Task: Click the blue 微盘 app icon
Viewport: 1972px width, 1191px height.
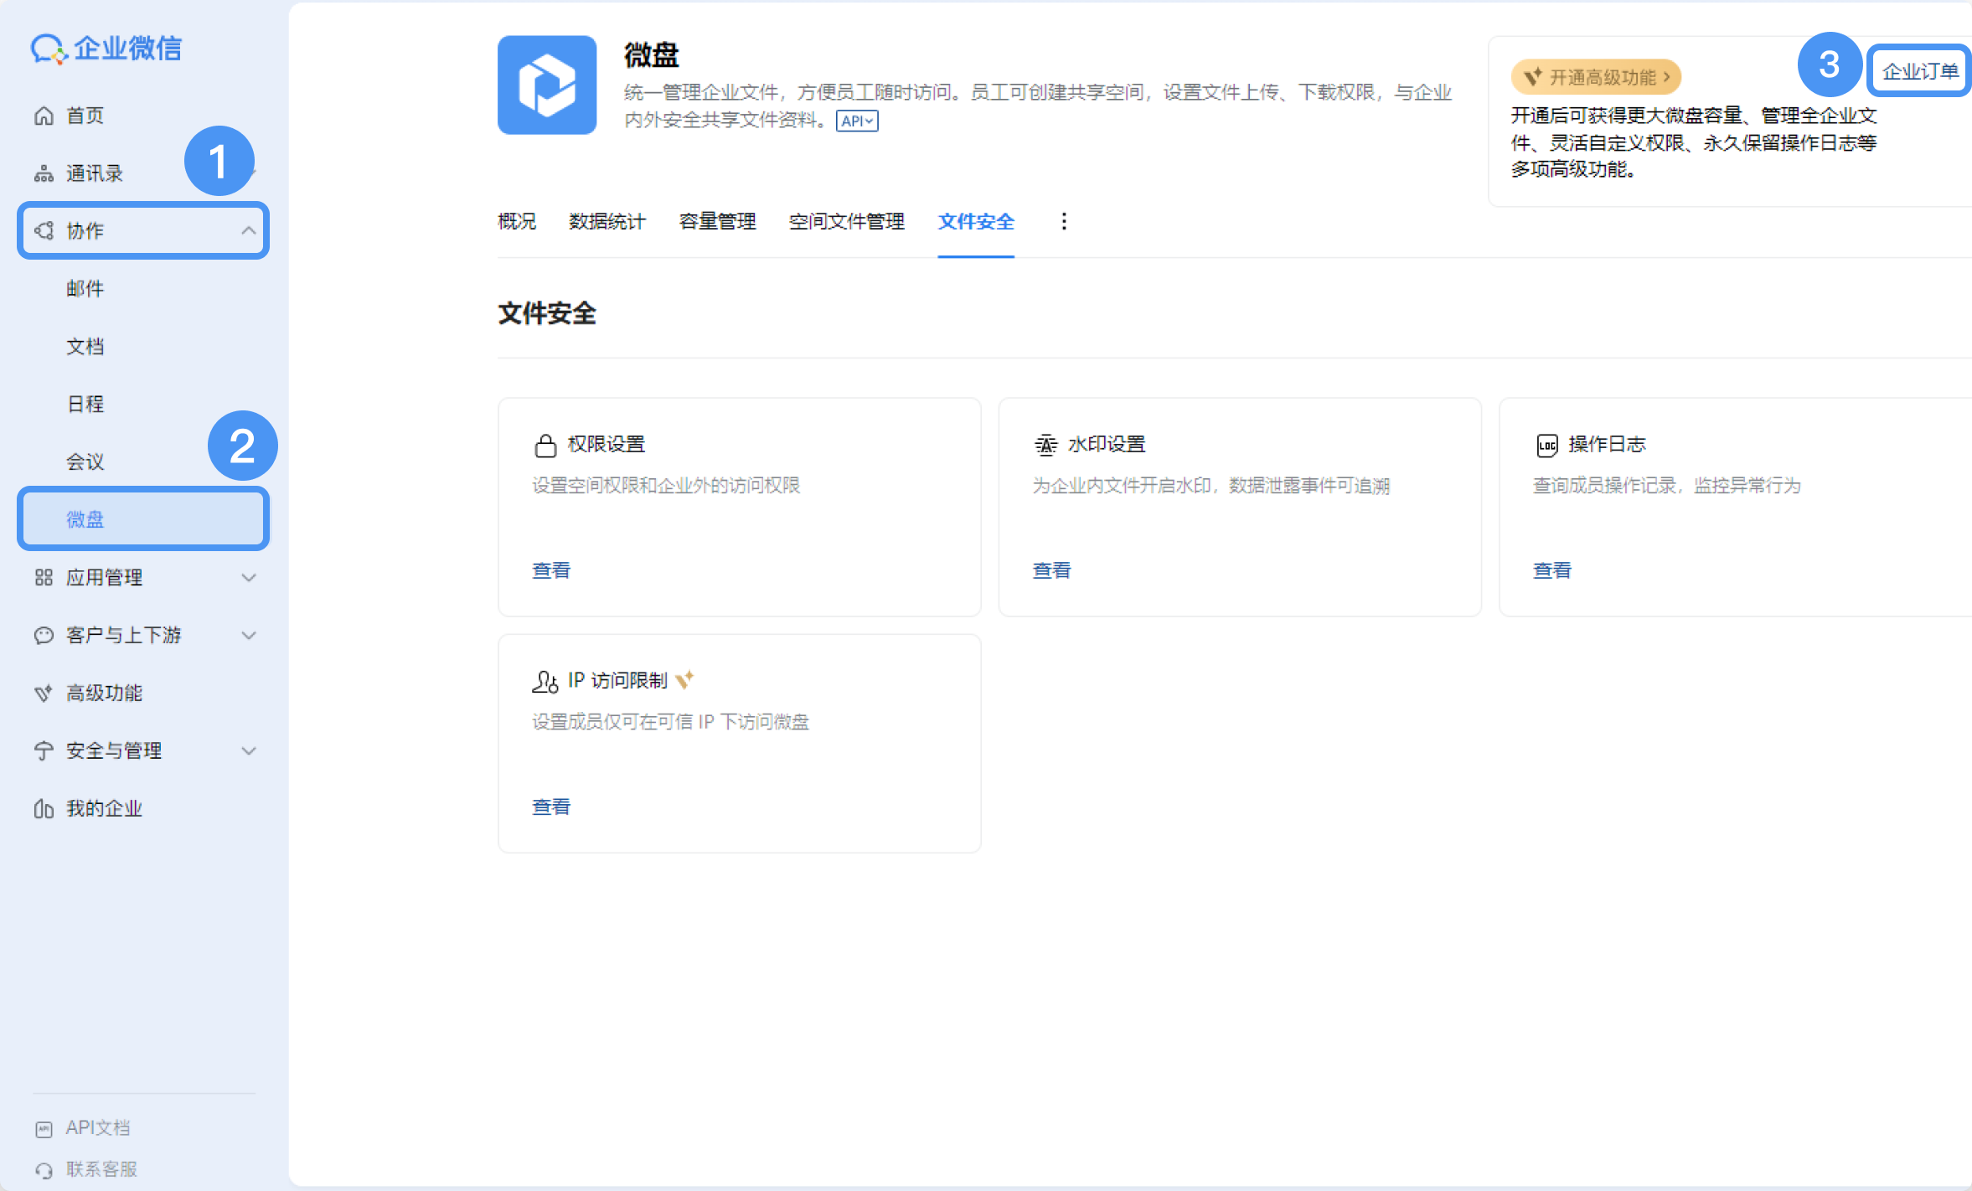Action: coord(547,85)
